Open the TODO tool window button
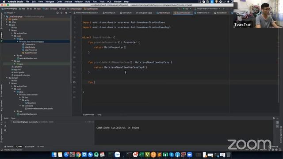 click(41, 147)
